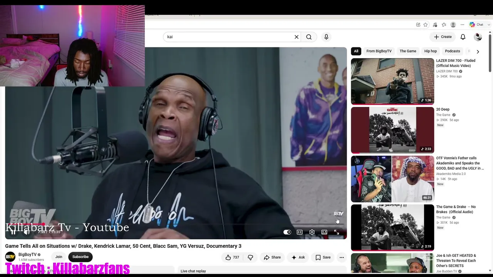The height and width of the screenshot is (277, 493).
Task: Clear the YouTube search box text
Action: [297, 37]
